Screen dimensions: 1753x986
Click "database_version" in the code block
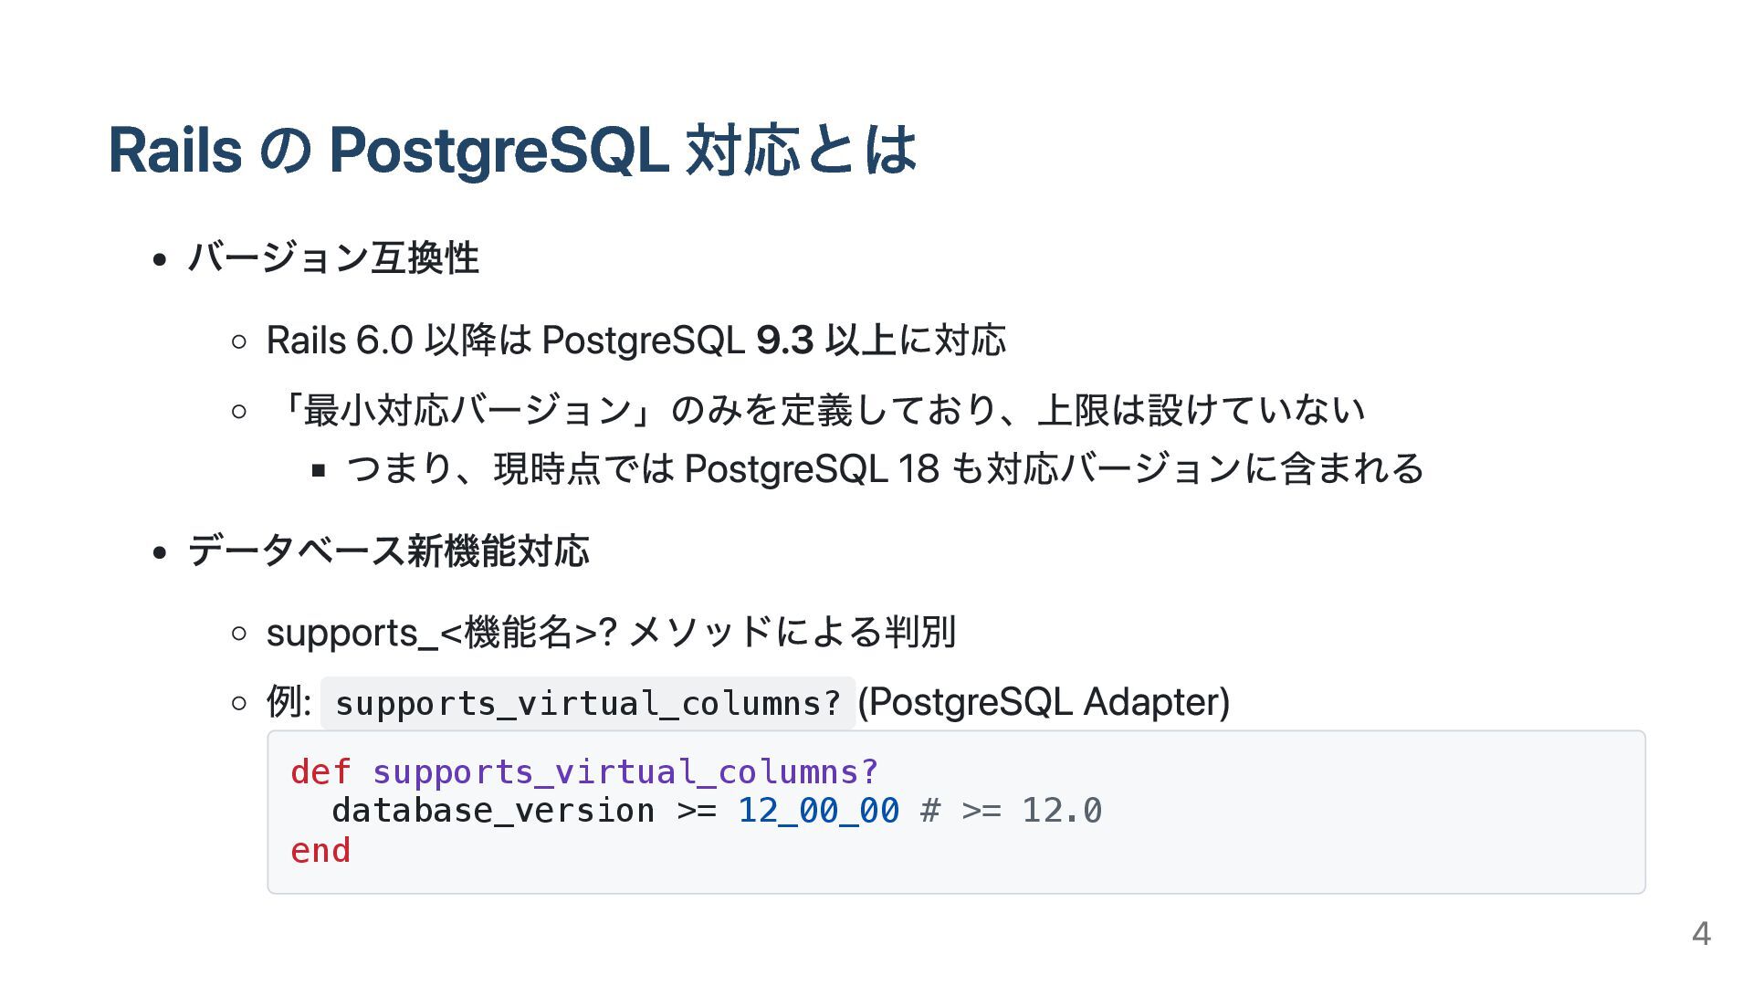click(493, 811)
